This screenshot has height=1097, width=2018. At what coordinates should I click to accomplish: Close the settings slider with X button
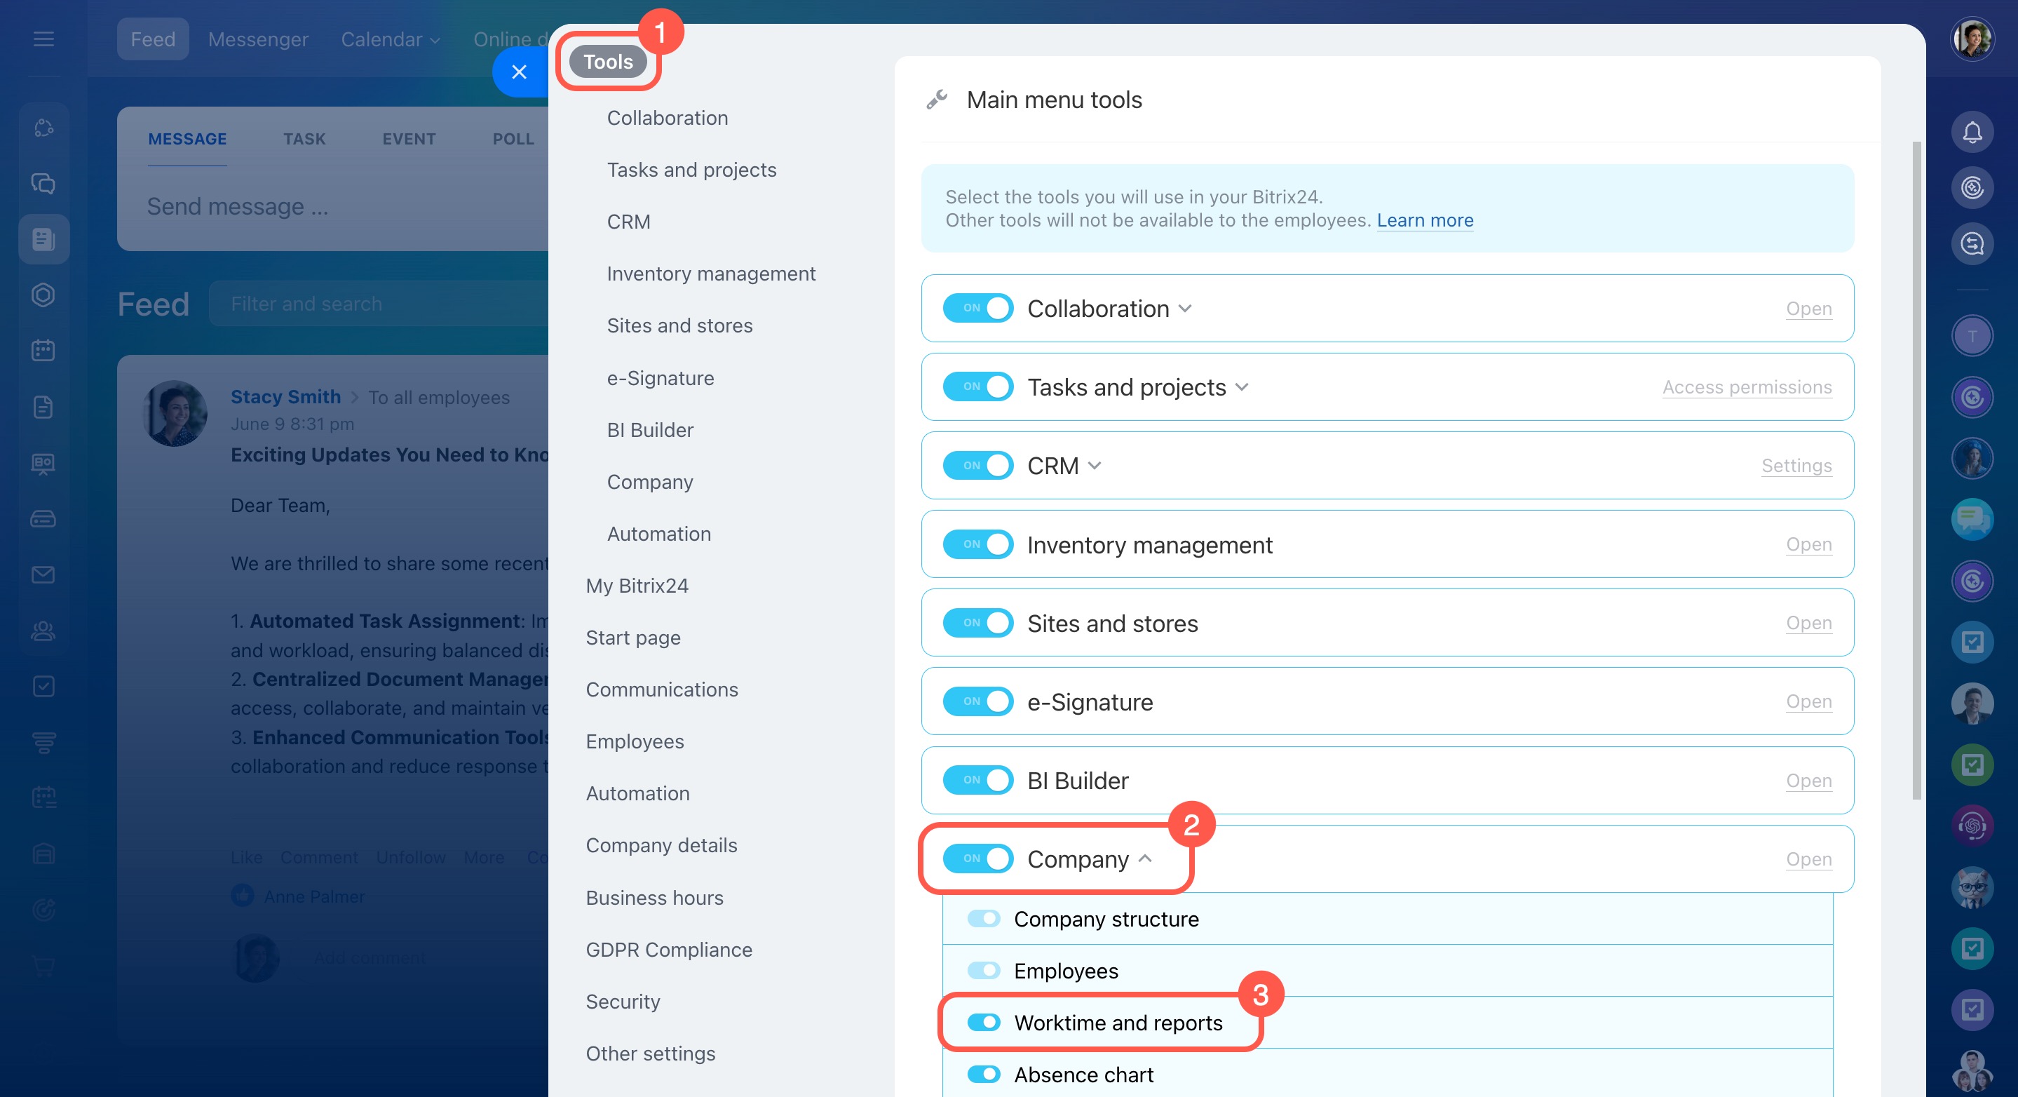tap(519, 72)
